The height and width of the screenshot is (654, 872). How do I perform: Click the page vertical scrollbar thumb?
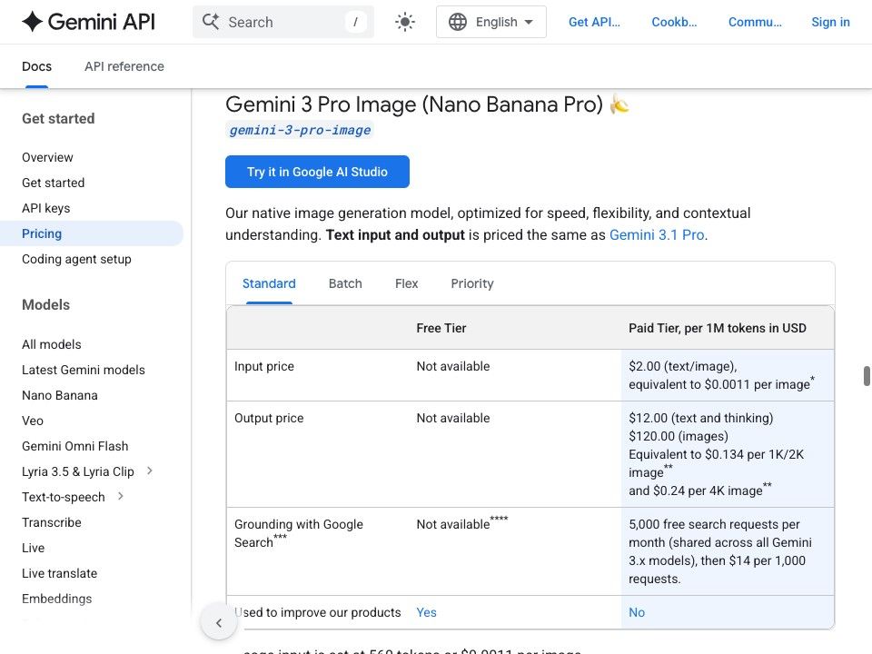click(867, 376)
